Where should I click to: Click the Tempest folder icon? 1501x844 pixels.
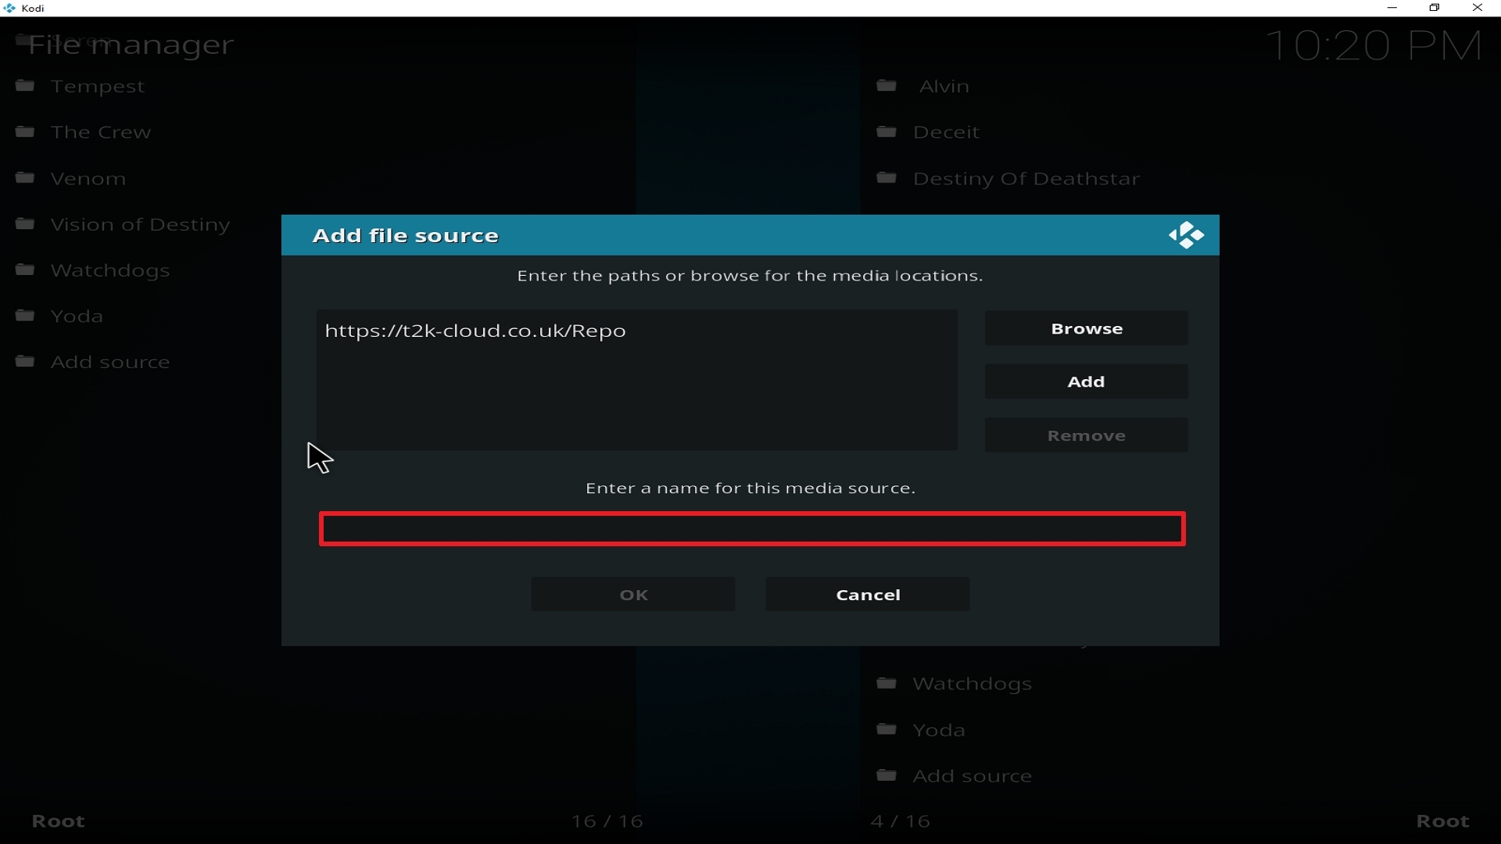pyautogui.click(x=25, y=85)
